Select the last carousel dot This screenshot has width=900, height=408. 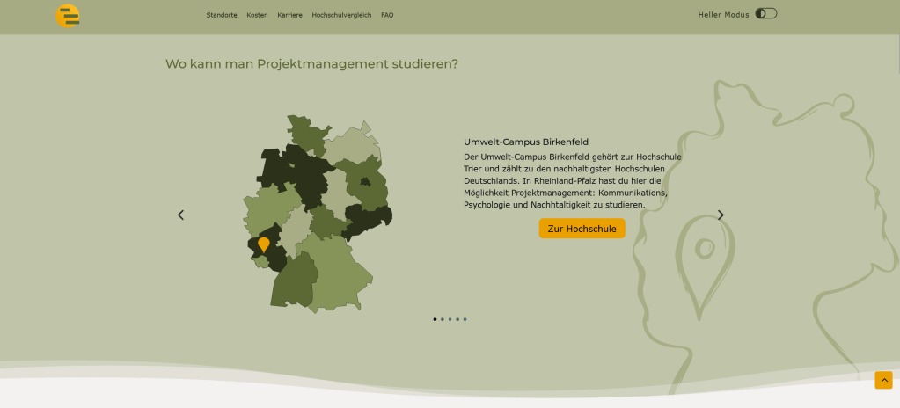point(465,319)
